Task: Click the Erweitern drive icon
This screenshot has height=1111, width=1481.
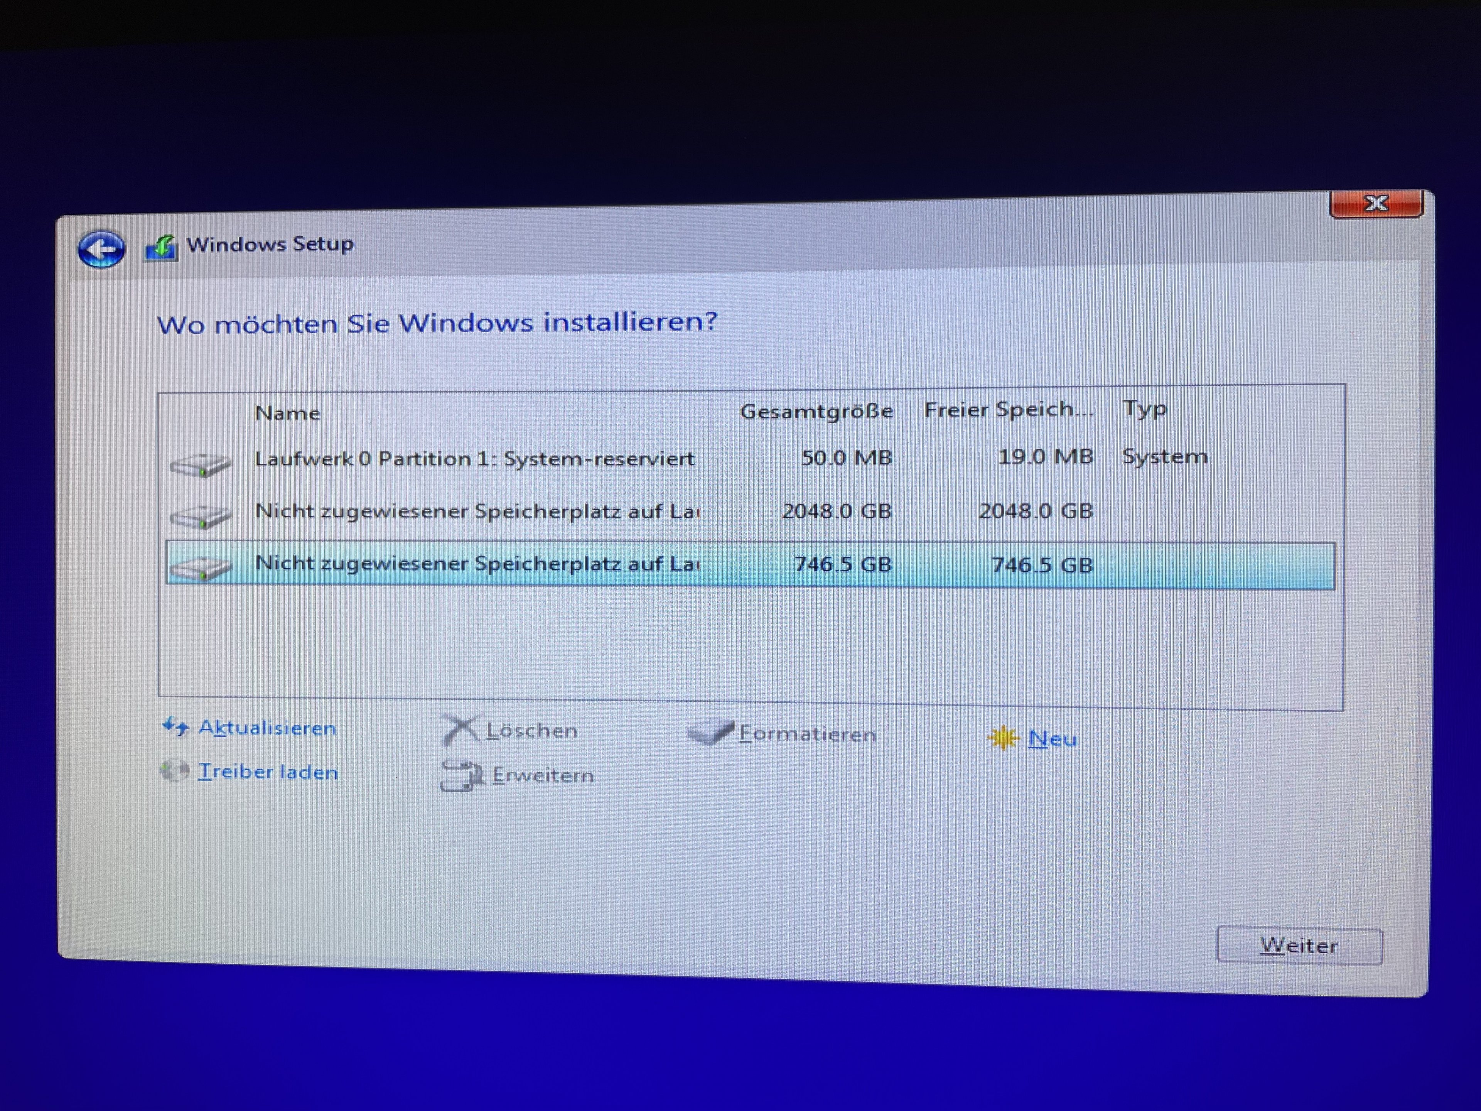Action: coord(461,775)
